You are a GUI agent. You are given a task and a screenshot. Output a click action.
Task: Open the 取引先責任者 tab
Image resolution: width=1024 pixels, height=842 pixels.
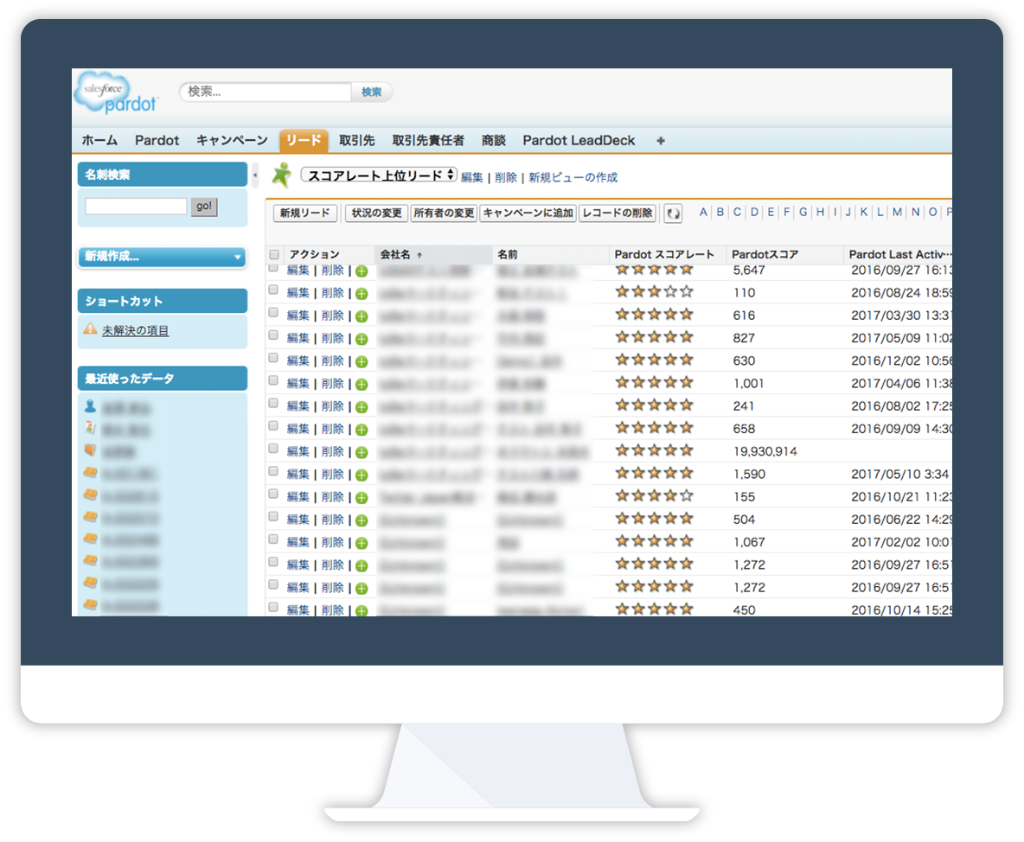(x=428, y=140)
